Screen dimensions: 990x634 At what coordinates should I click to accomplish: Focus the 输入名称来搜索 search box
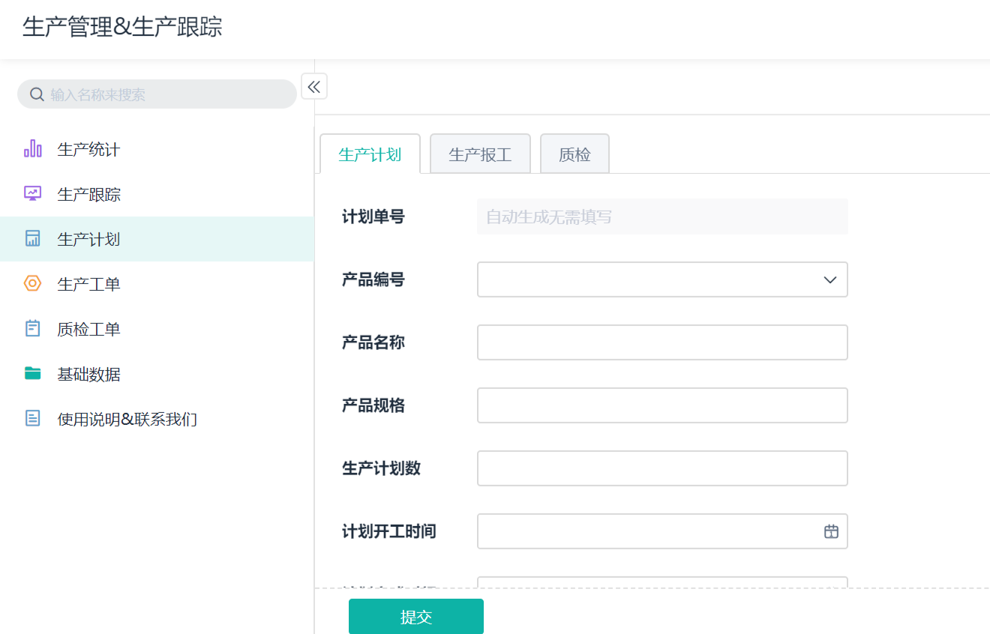[x=165, y=94]
